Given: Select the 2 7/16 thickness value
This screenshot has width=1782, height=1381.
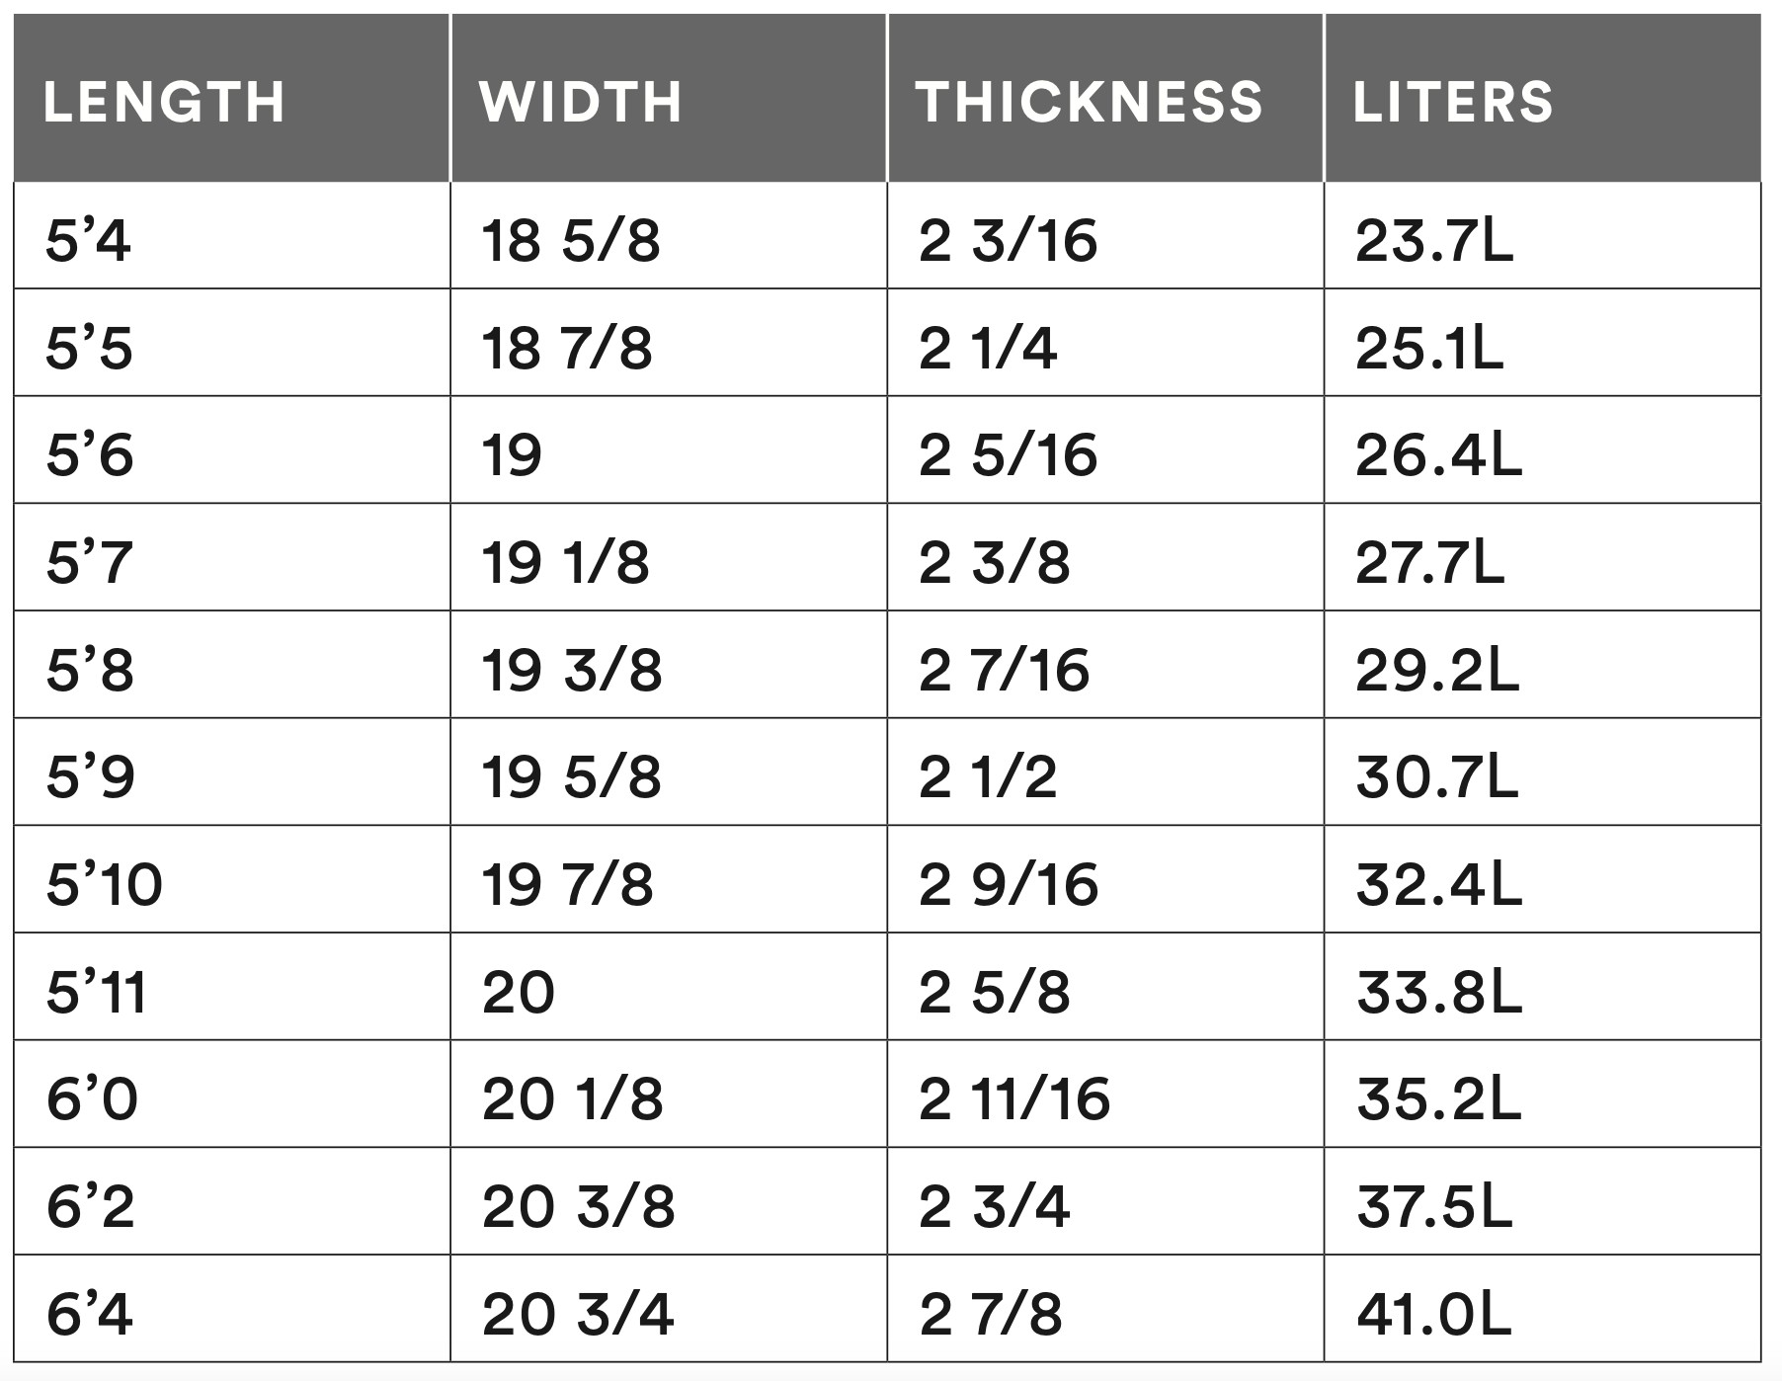Looking at the screenshot, I should [1005, 670].
